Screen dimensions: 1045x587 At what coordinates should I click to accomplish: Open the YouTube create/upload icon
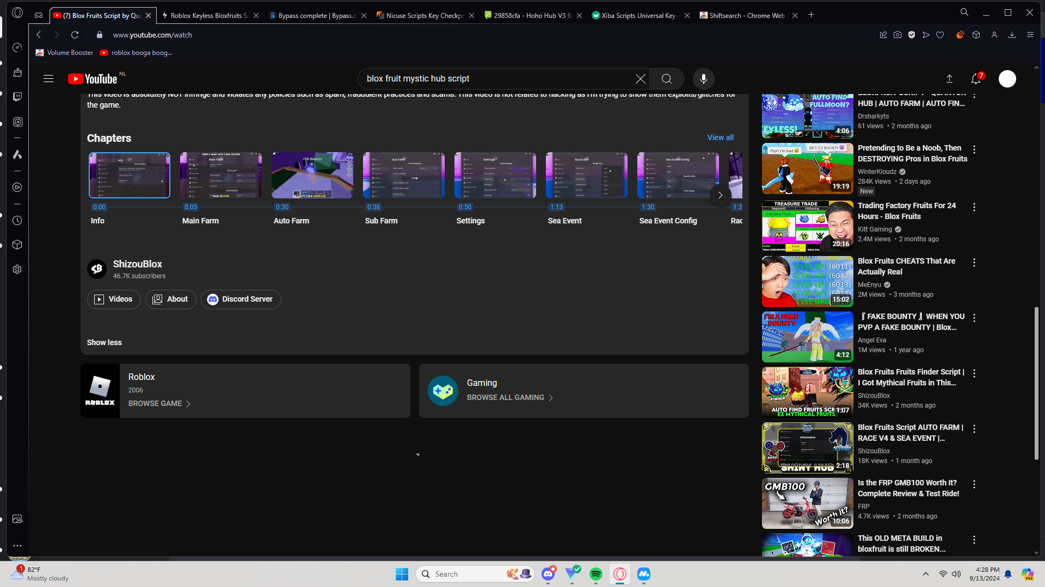coord(949,79)
